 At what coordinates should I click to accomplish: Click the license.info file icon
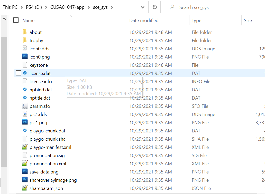[x=25, y=81]
